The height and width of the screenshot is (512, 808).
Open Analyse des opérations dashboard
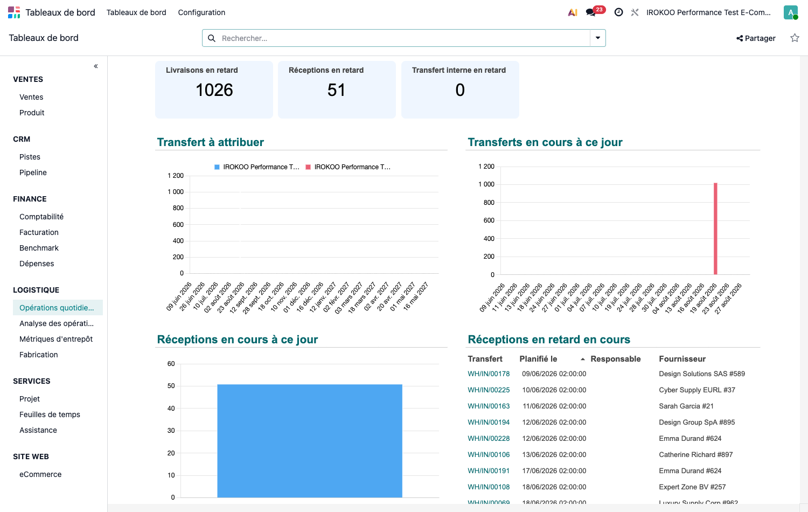click(58, 323)
